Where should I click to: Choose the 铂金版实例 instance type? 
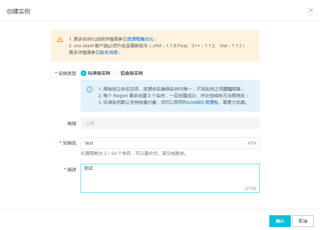[116, 73]
